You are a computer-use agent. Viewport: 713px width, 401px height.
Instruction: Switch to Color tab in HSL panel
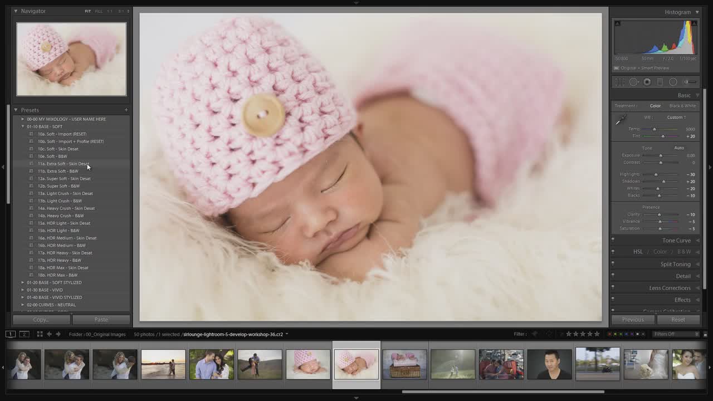[x=660, y=252]
